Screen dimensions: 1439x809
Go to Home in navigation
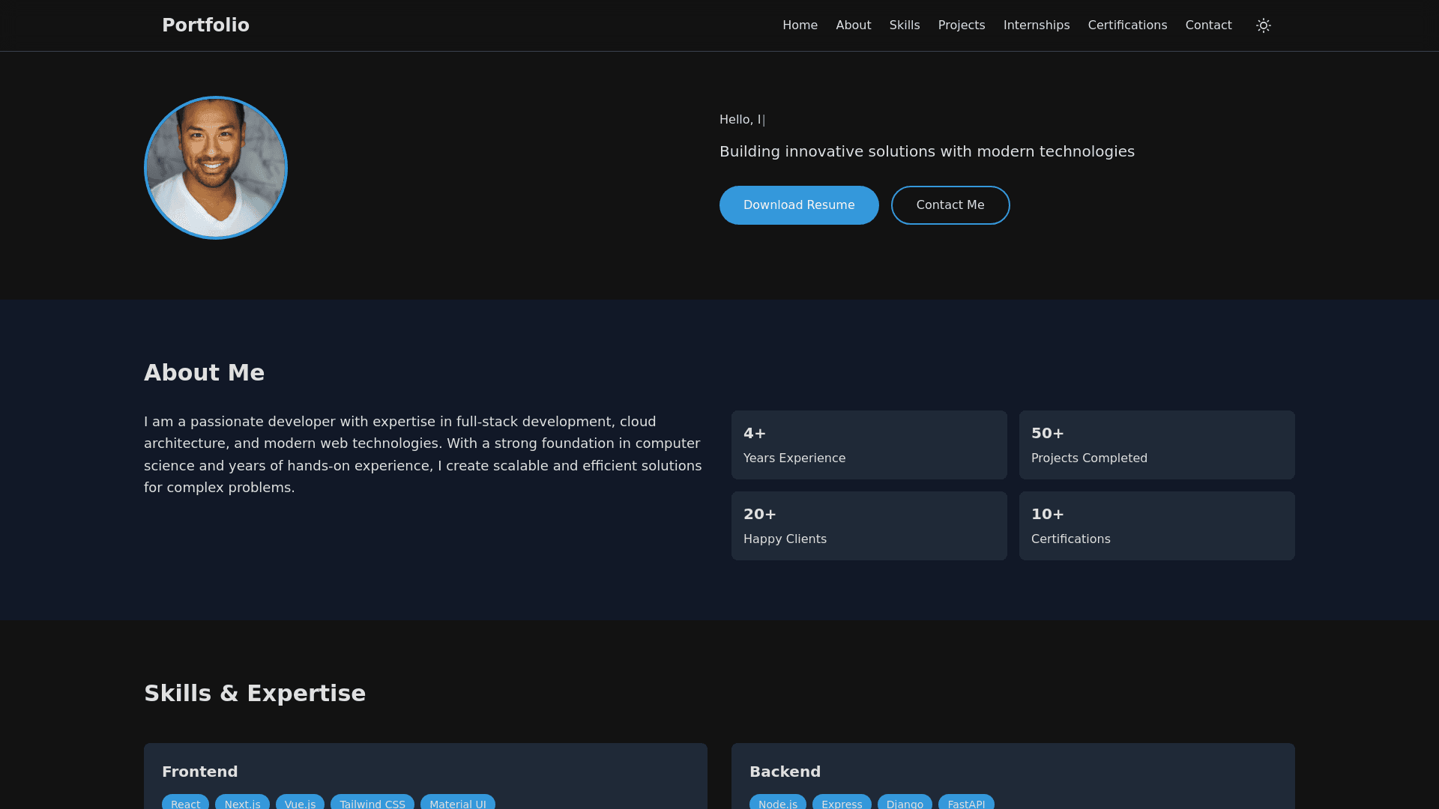point(800,25)
